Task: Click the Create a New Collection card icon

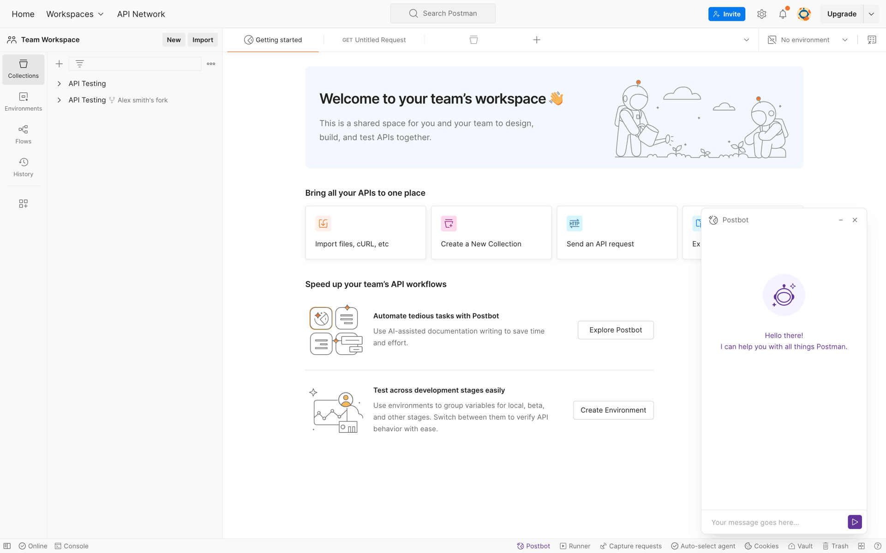Action: (449, 224)
